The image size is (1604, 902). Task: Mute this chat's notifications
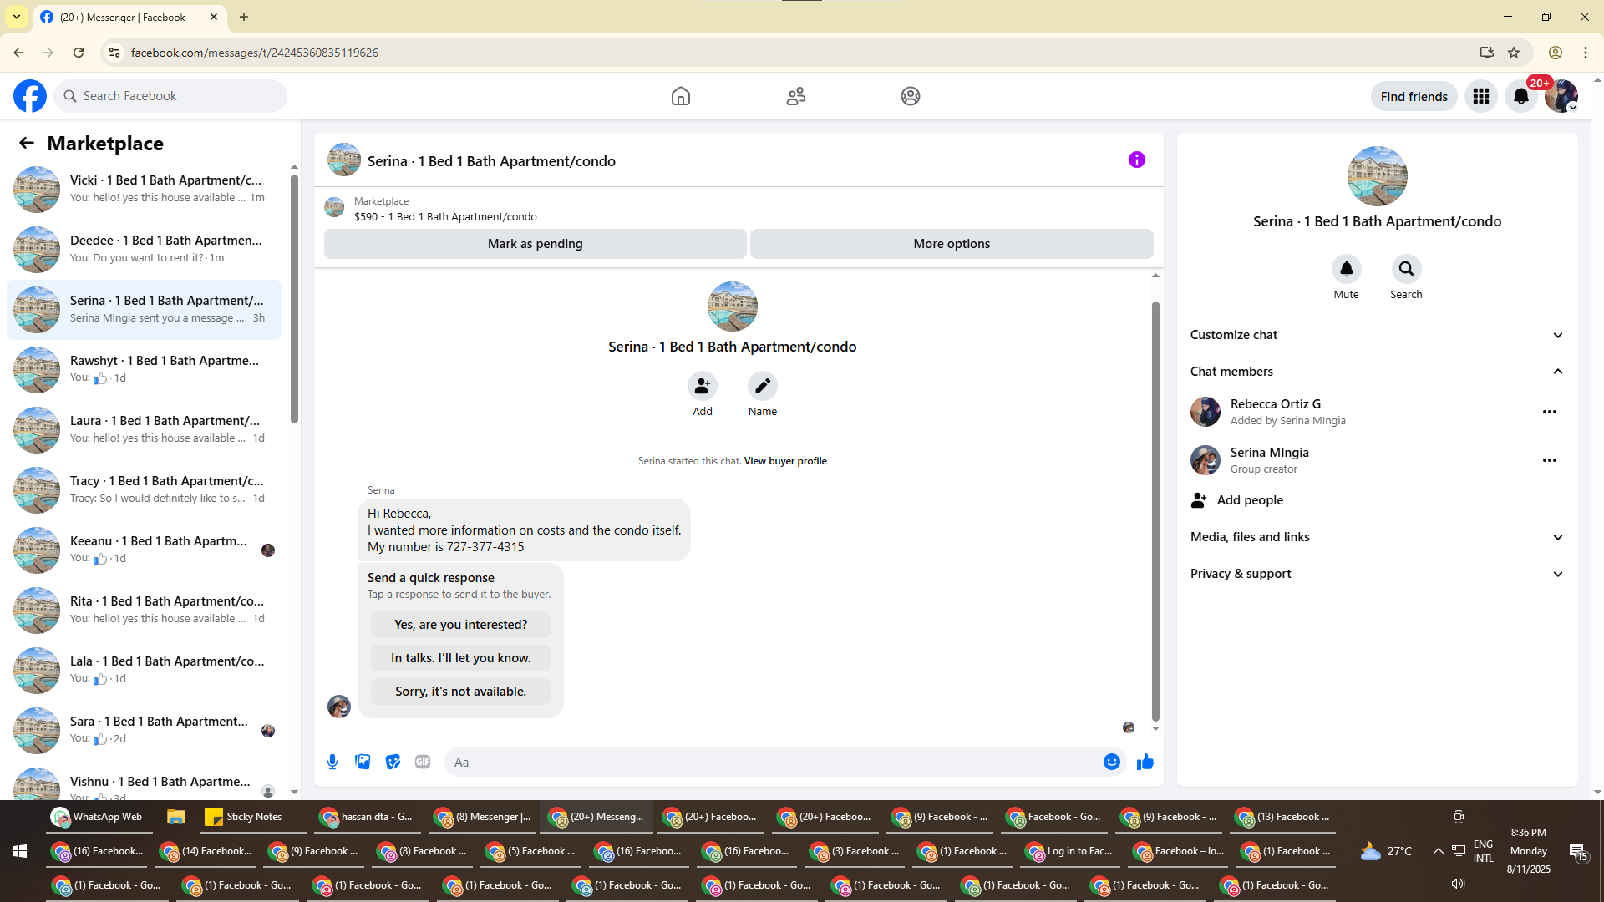tap(1346, 270)
